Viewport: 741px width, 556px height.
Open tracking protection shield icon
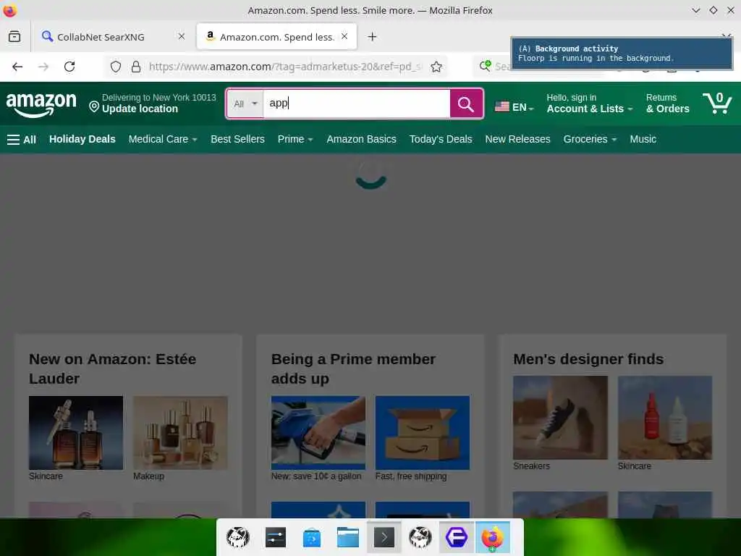[116, 67]
